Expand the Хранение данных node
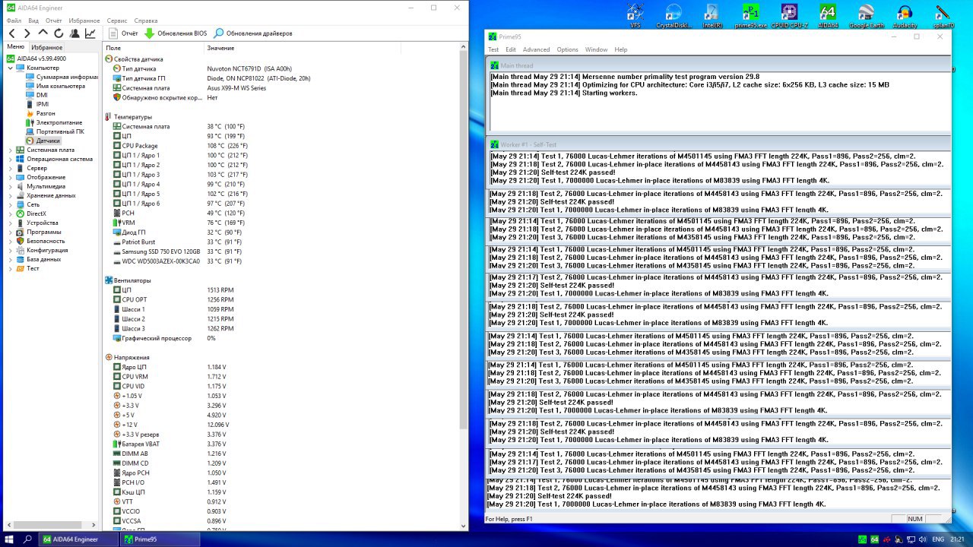This screenshot has height=547, width=973. pyautogui.click(x=11, y=195)
